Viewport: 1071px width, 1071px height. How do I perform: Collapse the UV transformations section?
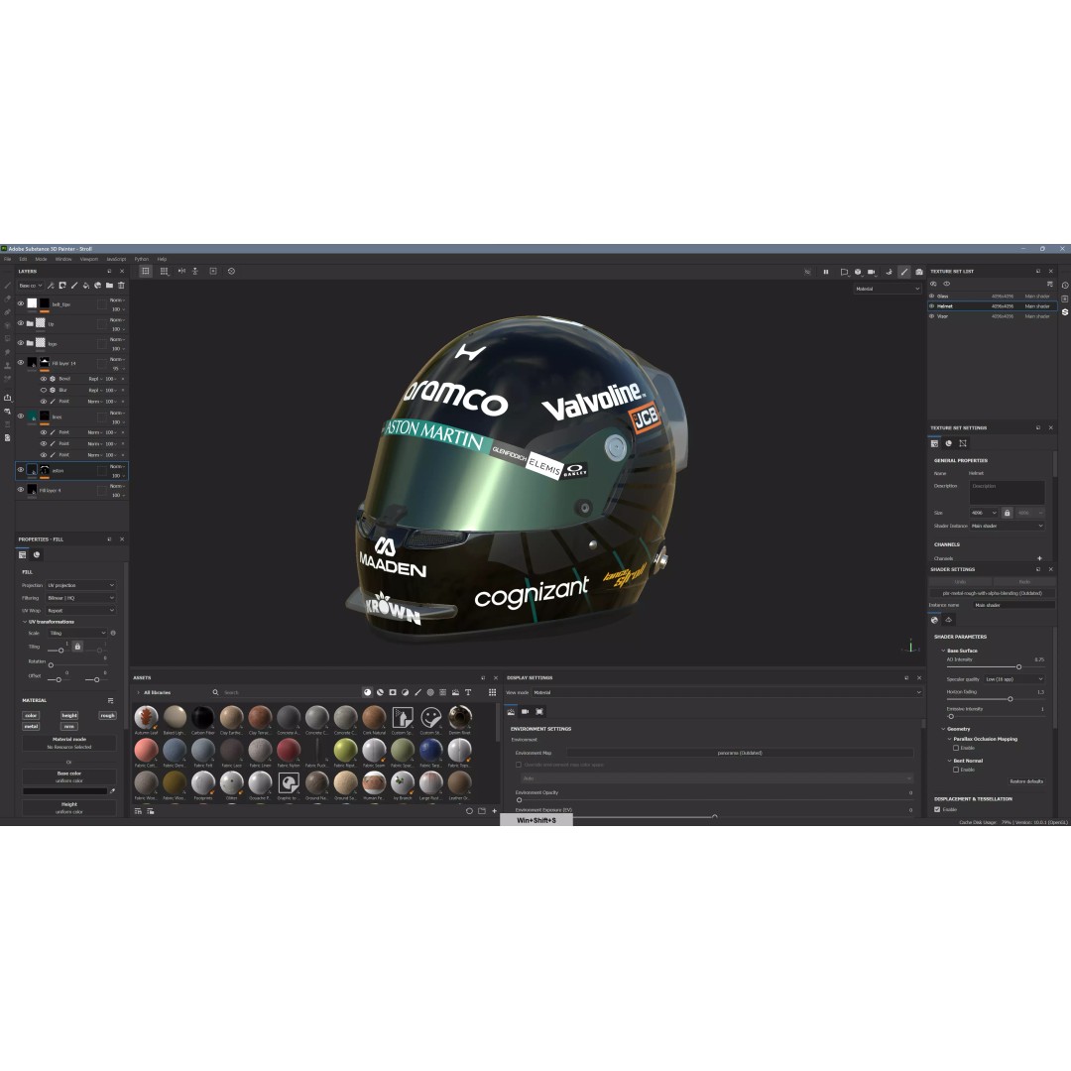tap(25, 622)
